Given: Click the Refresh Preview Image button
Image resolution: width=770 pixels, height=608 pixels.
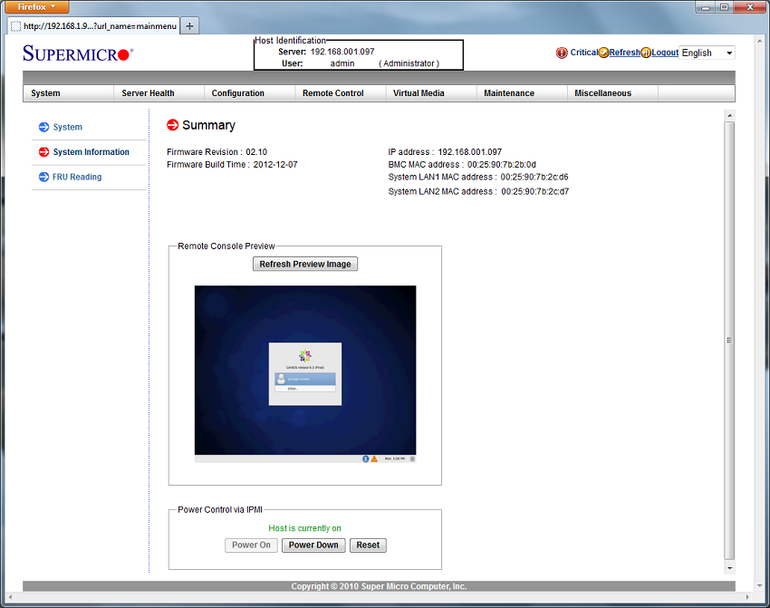Looking at the screenshot, I should [305, 265].
